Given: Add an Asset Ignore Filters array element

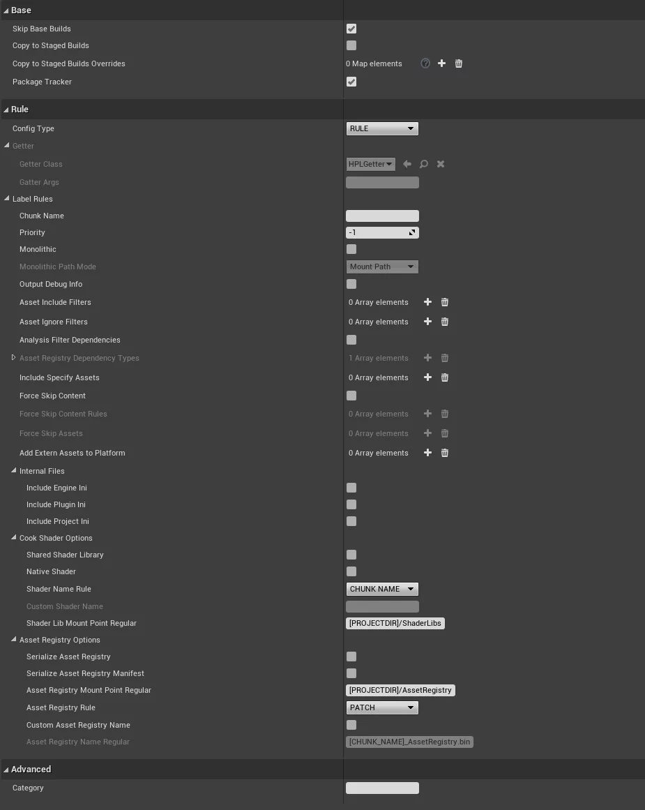Looking at the screenshot, I should [x=427, y=322].
